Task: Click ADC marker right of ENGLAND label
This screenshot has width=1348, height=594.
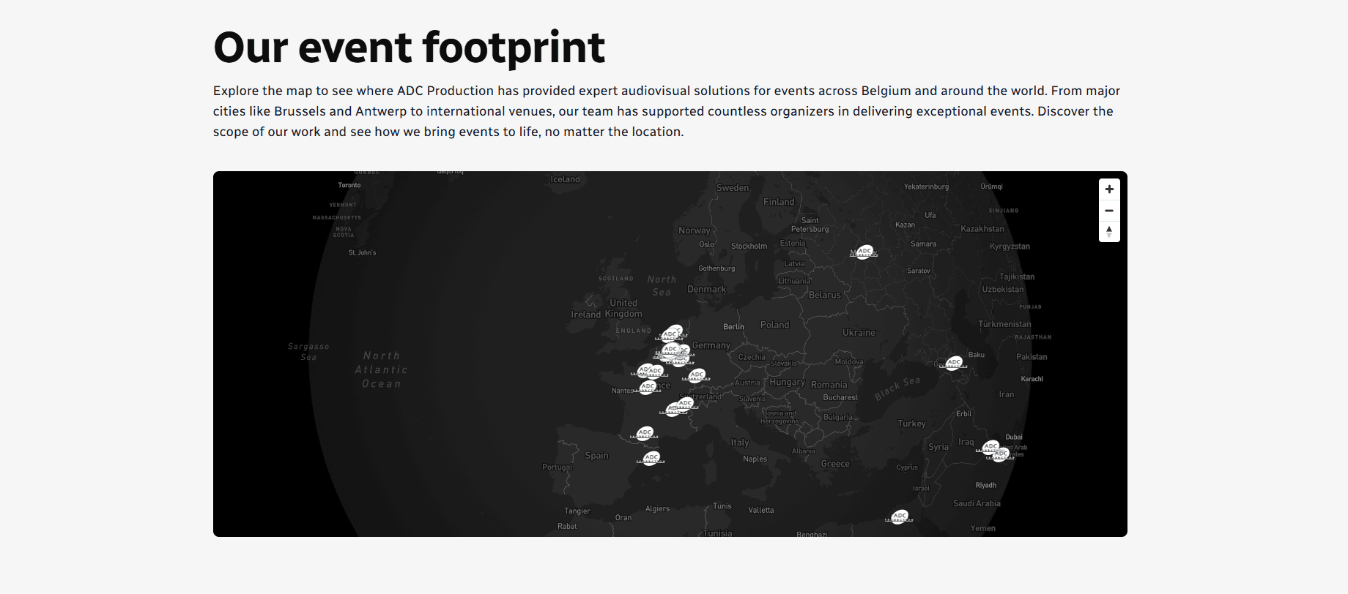Action: coord(670,335)
